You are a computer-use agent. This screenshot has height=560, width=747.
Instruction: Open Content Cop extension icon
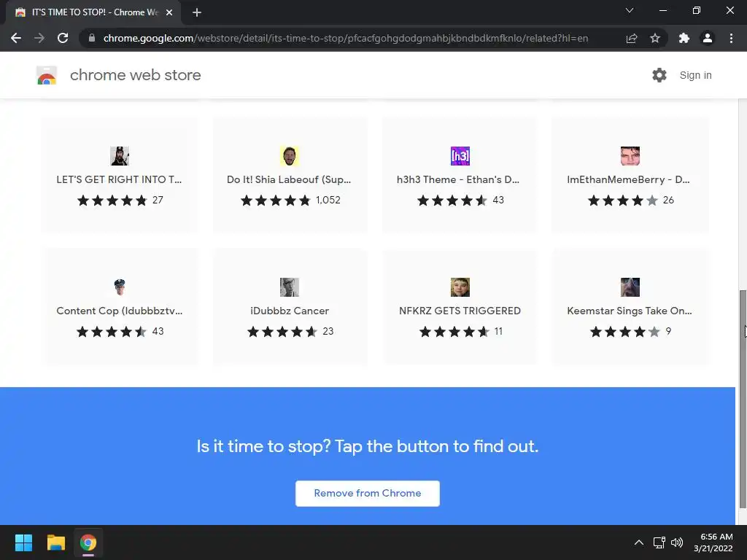(120, 287)
